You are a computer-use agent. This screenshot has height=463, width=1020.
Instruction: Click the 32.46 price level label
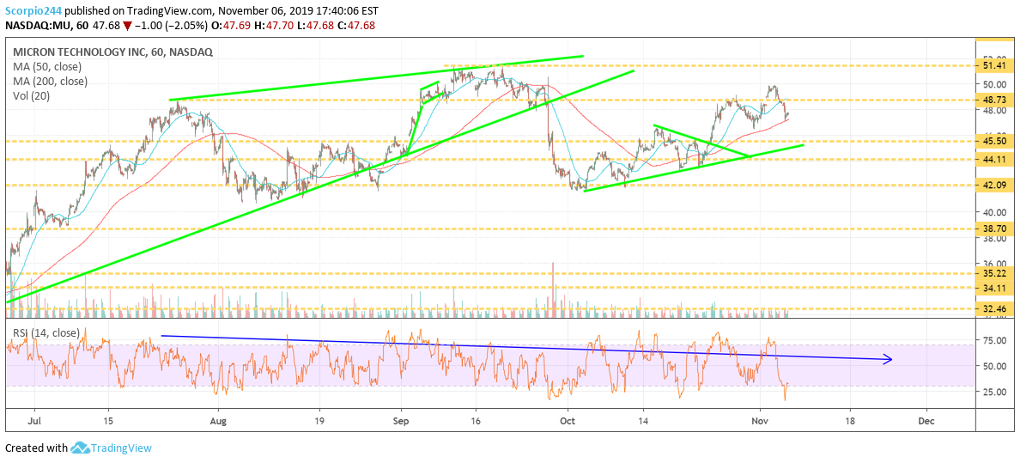click(993, 308)
